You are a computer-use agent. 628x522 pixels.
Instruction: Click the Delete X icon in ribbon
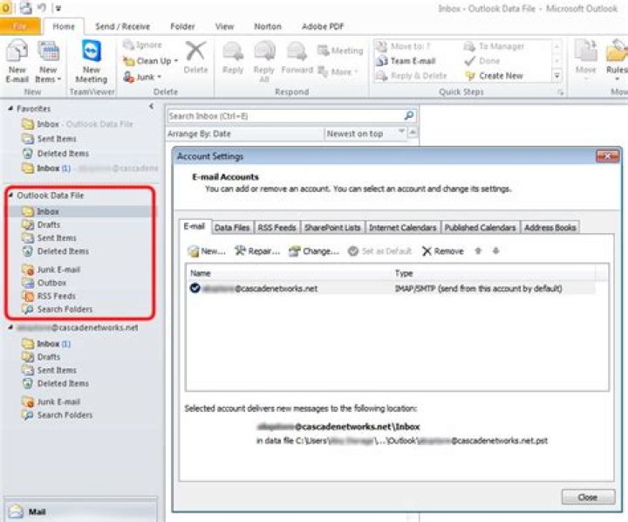pos(195,52)
